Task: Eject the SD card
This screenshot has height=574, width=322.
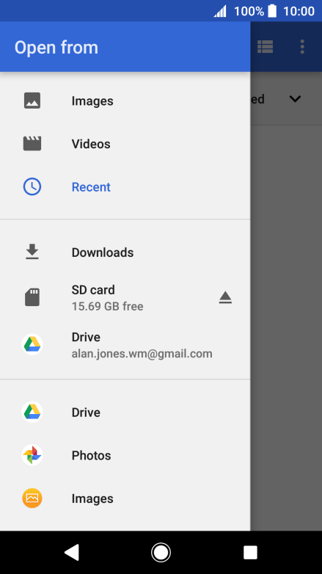Action: click(x=225, y=297)
